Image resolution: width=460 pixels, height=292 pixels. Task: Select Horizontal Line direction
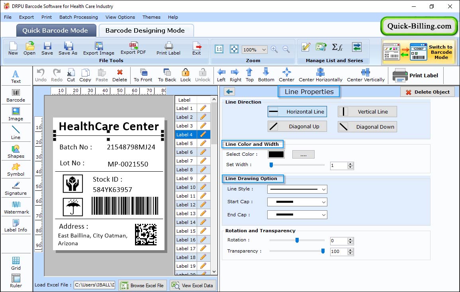[x=297, y=112]
